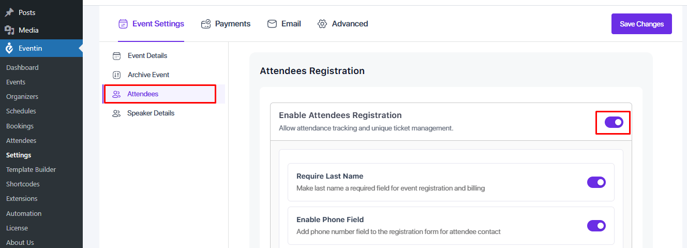Open the Bookings menu item
This screenshot has height=248, width=687.
point(20,126)
